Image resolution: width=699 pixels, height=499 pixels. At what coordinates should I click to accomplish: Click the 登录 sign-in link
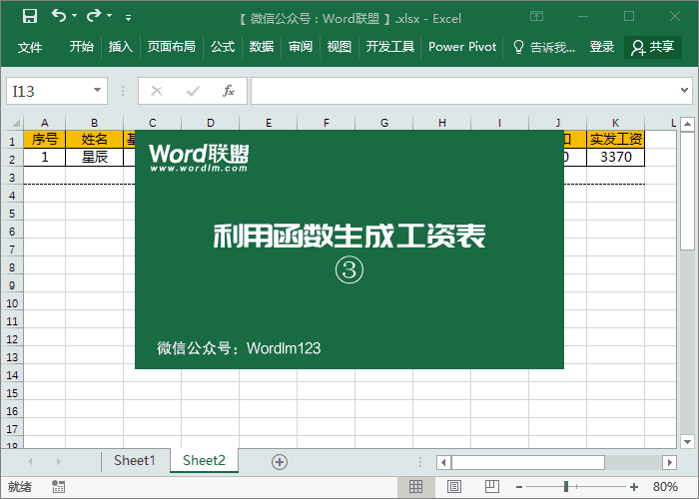point(601,47)
